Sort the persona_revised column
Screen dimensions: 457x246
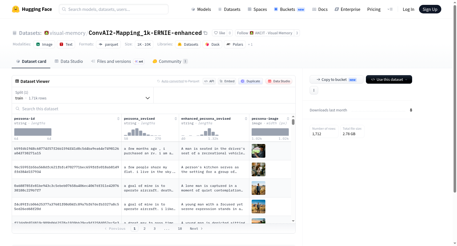tap(176, 119)
